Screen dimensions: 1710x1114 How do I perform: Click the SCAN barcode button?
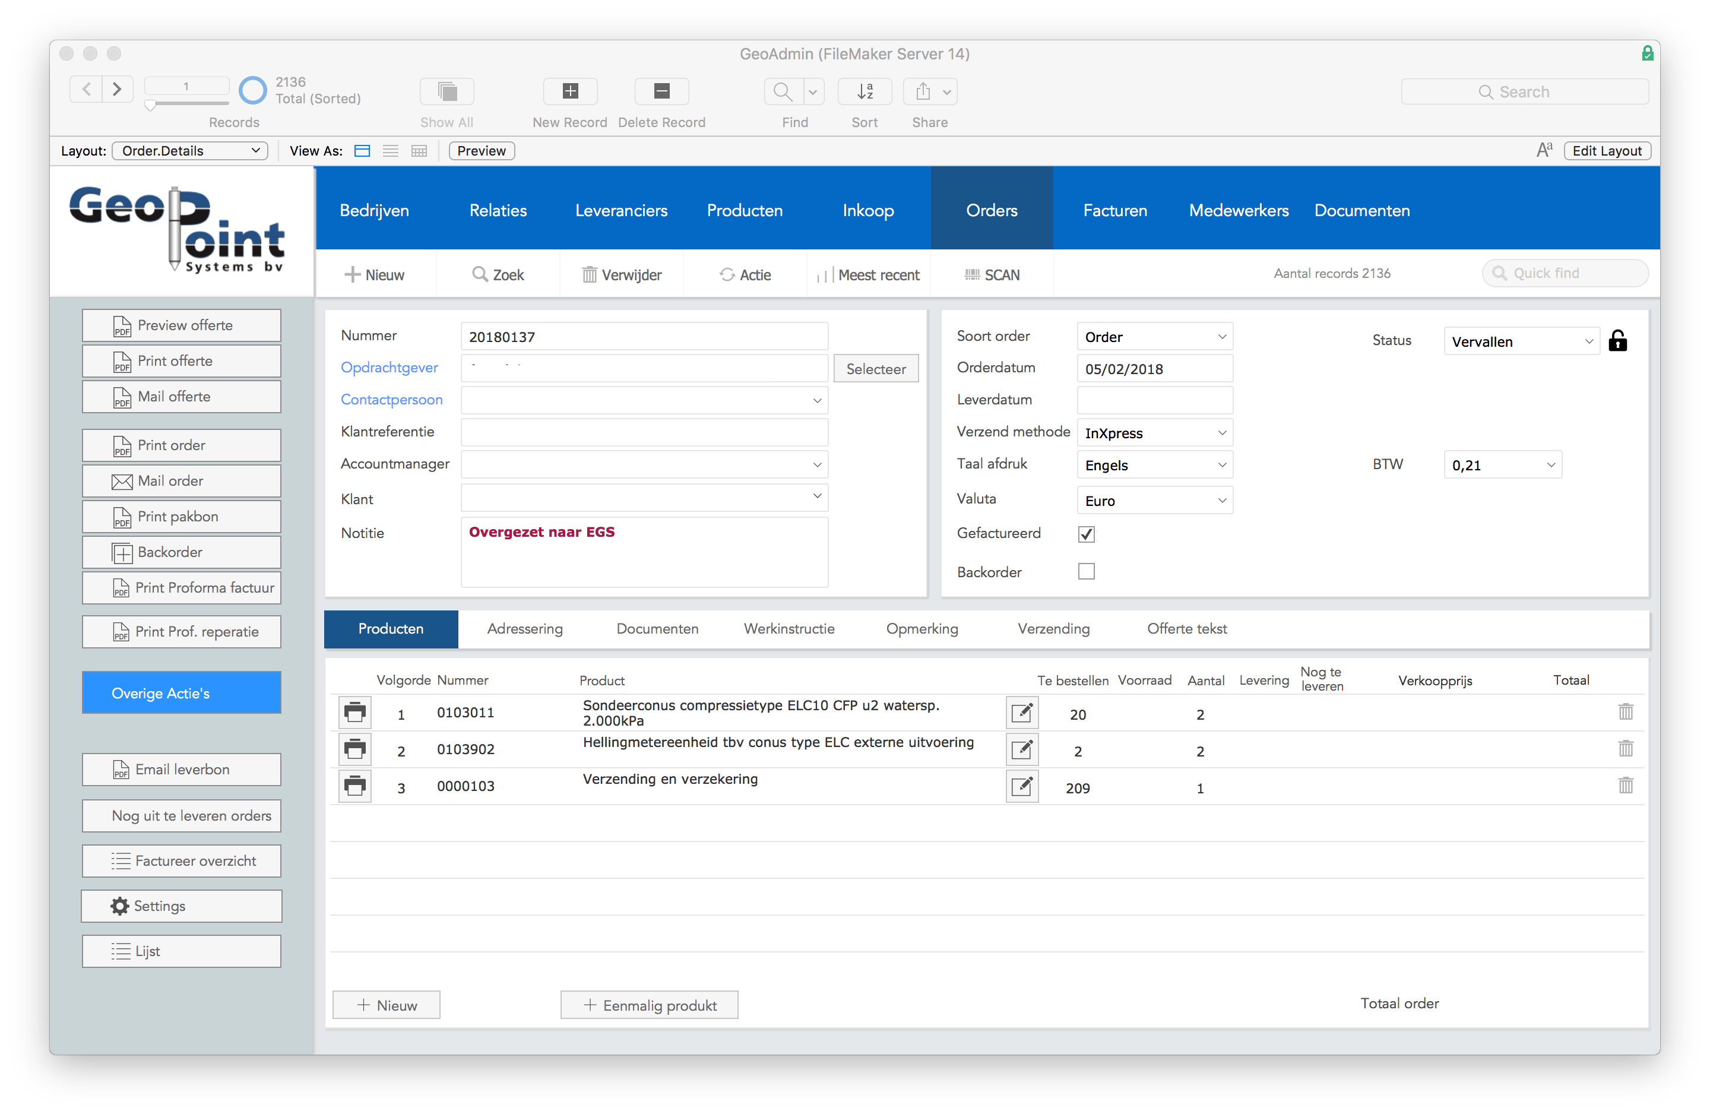pos(992,276)
